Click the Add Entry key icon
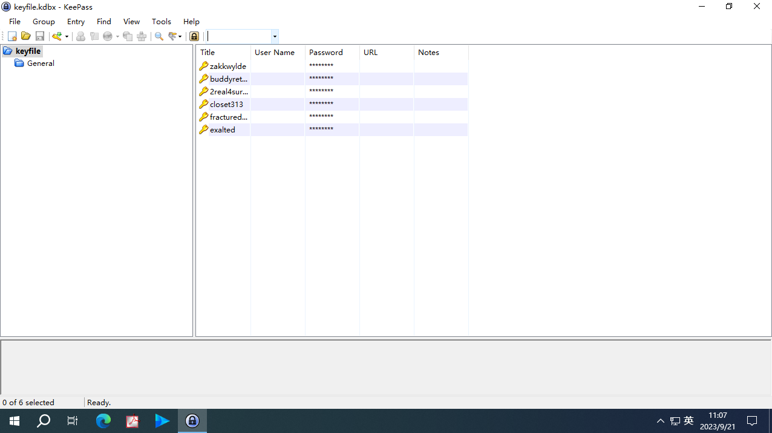This screenshot has height=433, width=772. (57, 36)
